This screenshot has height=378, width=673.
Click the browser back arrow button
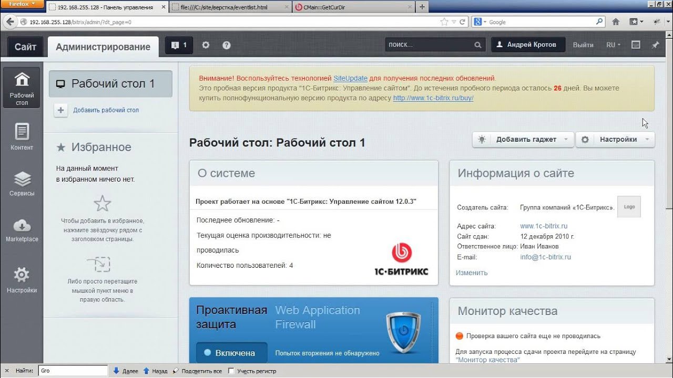10,22
